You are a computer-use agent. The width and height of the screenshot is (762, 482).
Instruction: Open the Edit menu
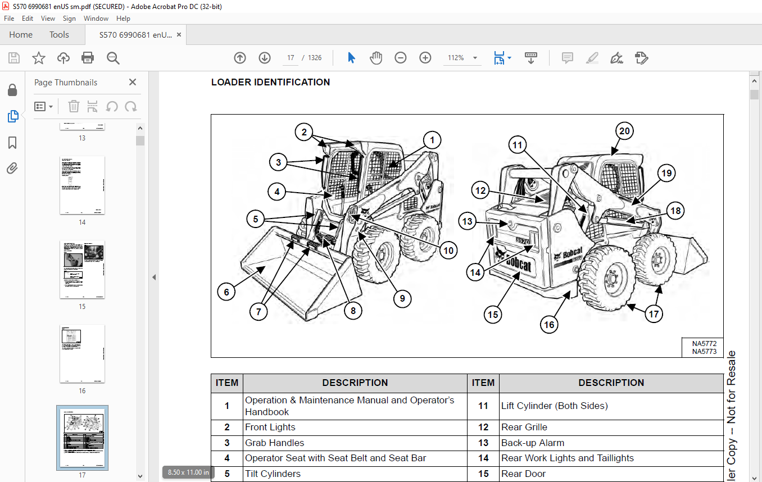tap(28, 19)
